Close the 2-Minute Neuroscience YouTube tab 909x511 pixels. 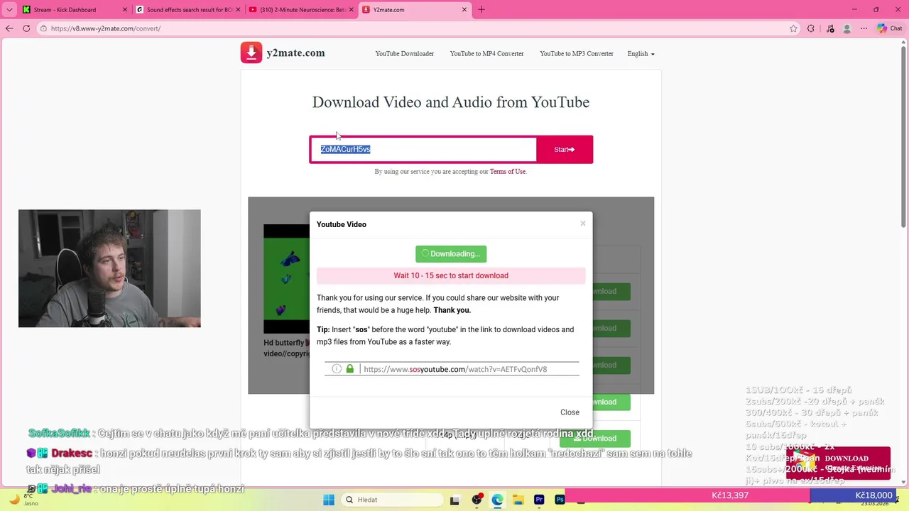[352, 10]
